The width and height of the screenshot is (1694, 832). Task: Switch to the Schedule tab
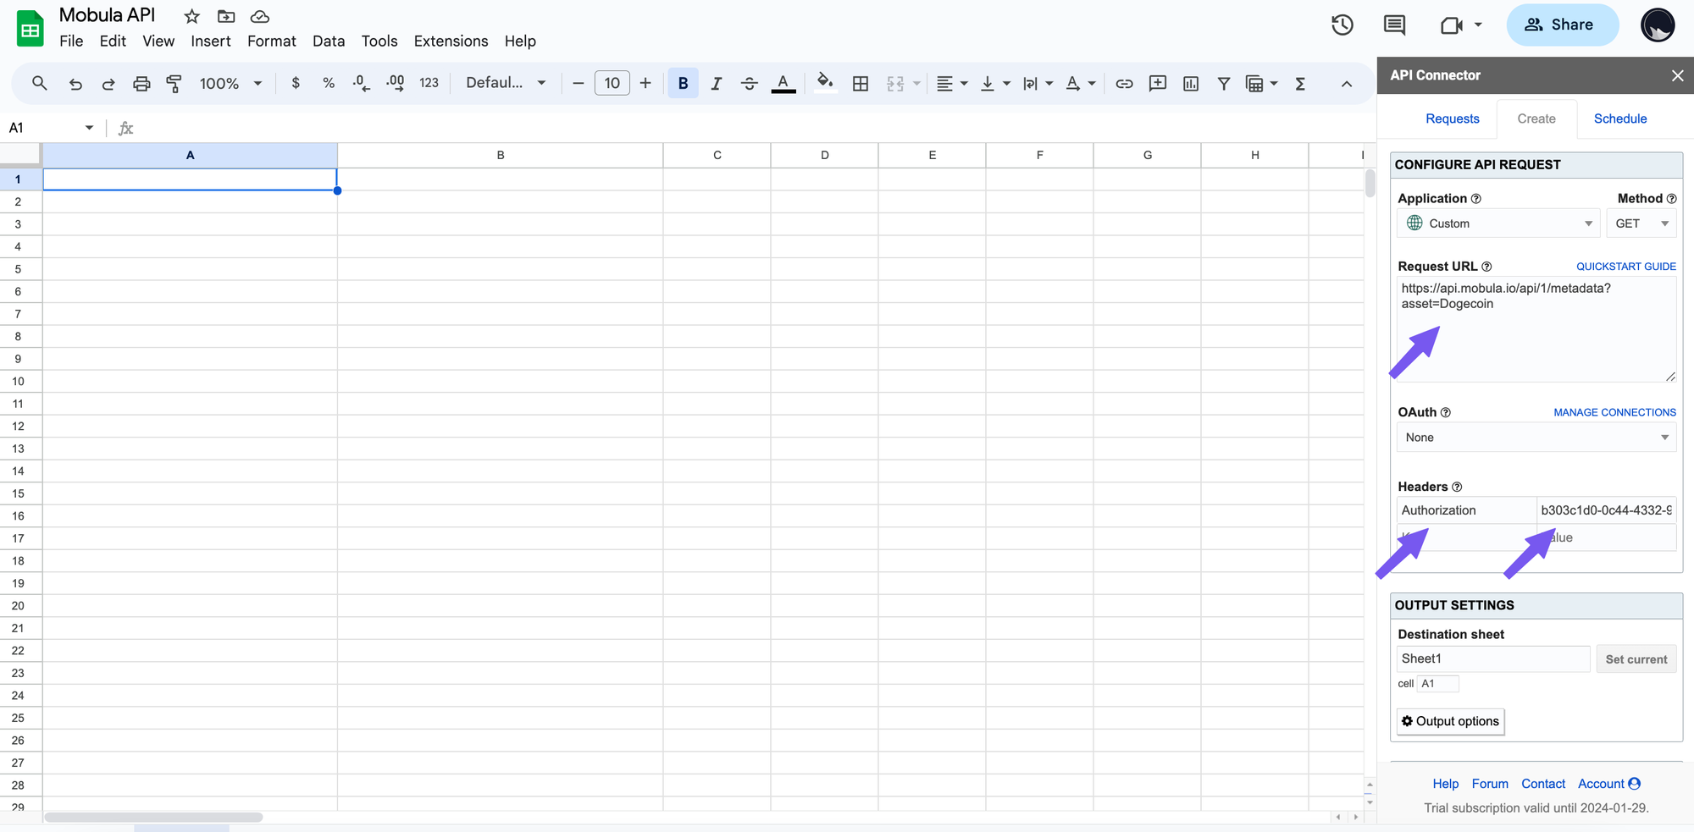[x=1620, y=118]
